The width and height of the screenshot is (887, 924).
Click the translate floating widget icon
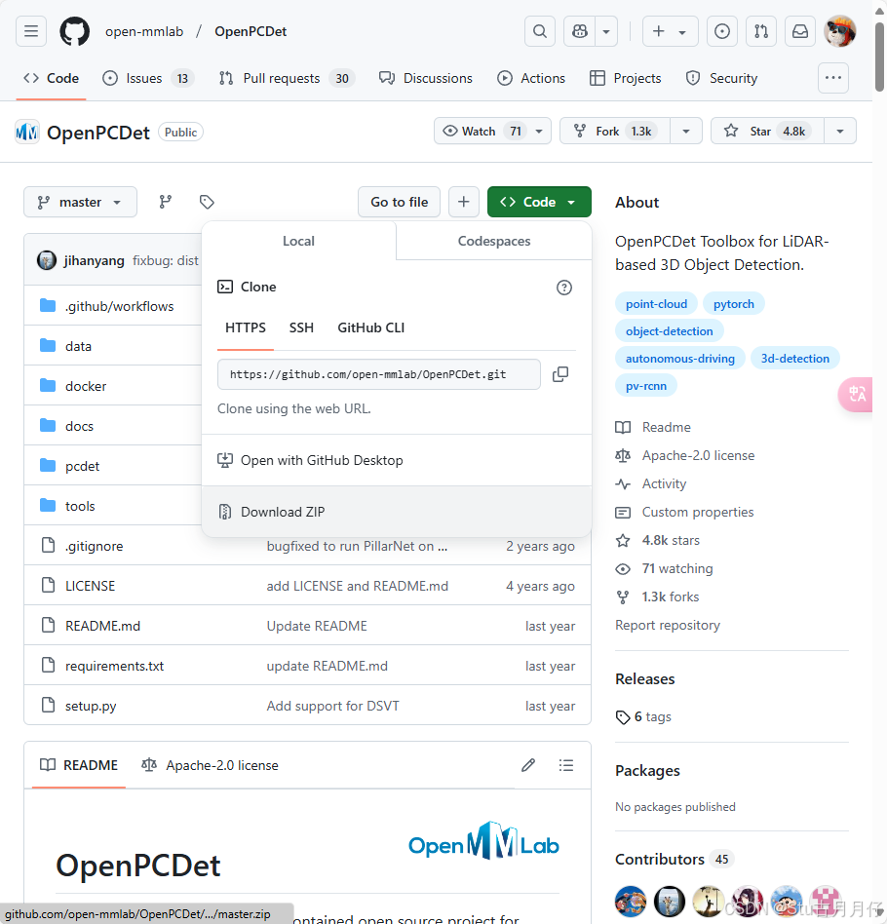pyautogui.click(x=856, y=394)
